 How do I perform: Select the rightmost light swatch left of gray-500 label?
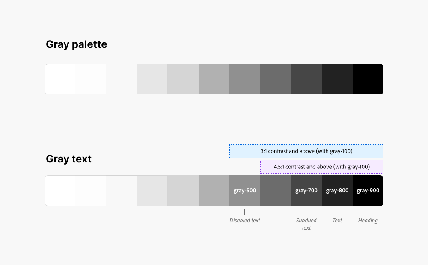pyautogui.click(x=214, y=191)
